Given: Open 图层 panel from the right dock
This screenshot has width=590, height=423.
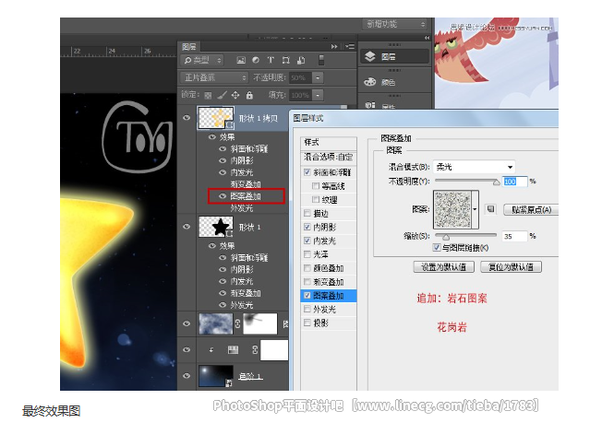Looking at the screenshot, I should tap(394, 57).
